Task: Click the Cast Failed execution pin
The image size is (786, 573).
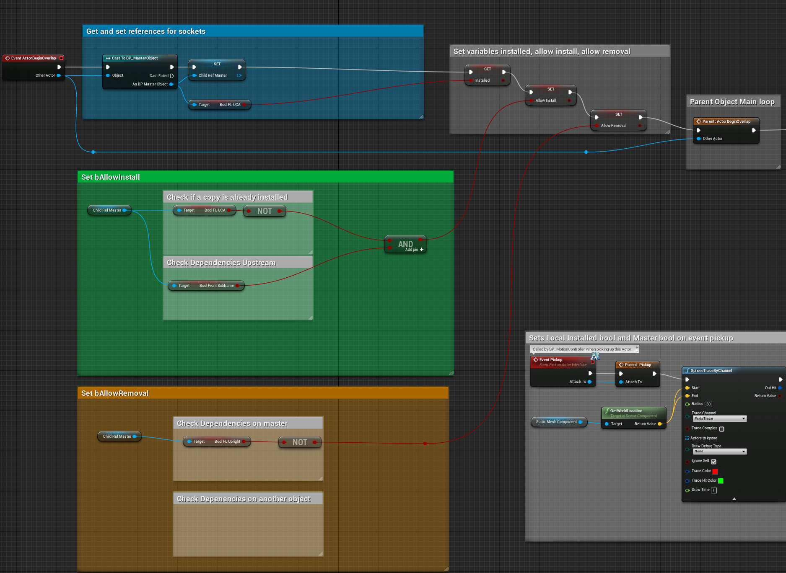Action: (x=172, y=76)
